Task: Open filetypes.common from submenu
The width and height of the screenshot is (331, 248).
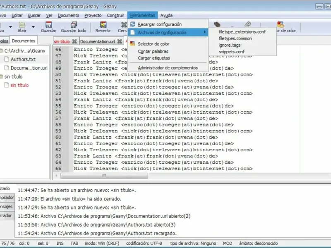Action: coord(242,38)
